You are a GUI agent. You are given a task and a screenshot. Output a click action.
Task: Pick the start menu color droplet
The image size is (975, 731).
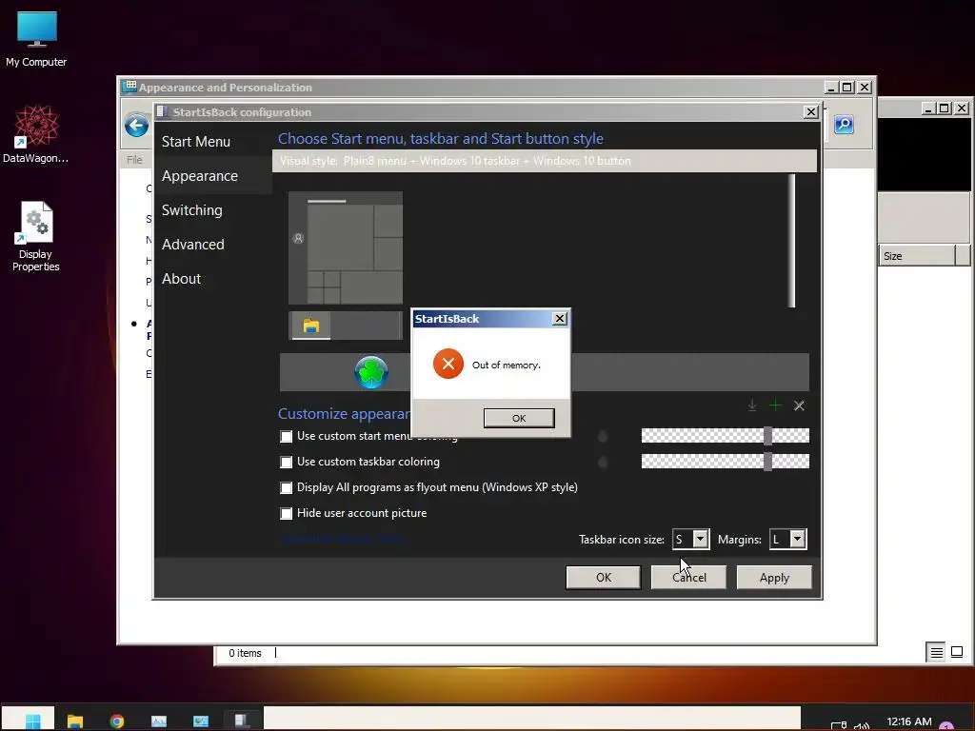pos(603,436)
